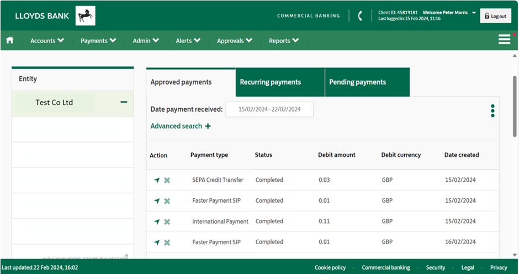519x274 pixels.
Task: Open the Commercial banking footer link
Action: (x=386, y=267)
